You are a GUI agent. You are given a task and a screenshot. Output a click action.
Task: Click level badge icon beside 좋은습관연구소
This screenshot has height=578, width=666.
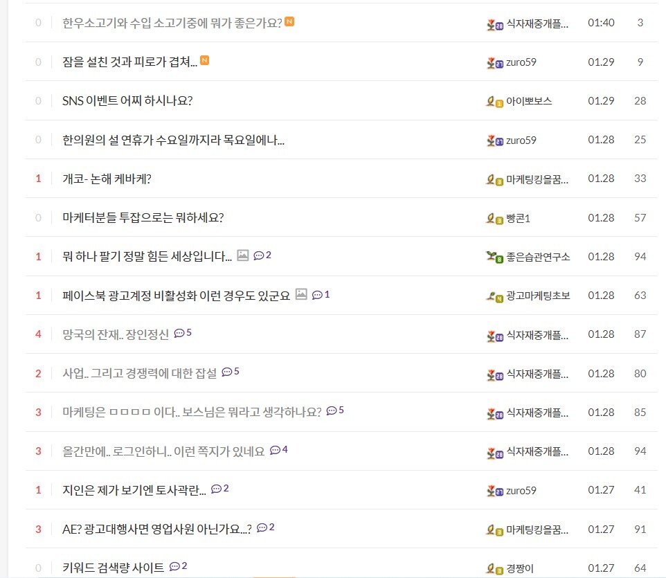tap(494, 257)
